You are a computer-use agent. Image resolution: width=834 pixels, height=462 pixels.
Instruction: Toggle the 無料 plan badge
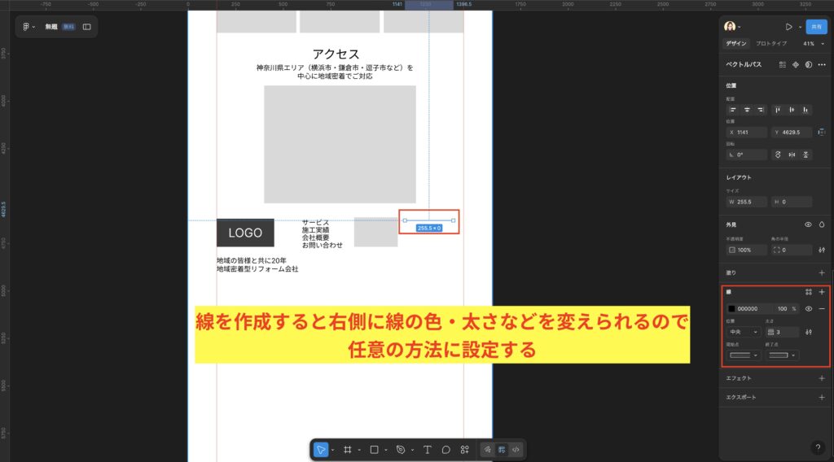(68, 27)
